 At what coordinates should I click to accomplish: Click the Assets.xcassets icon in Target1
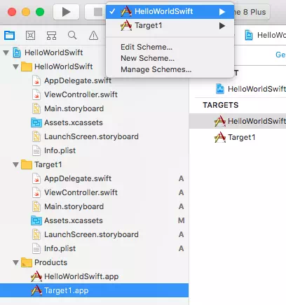tap(36, 220)
